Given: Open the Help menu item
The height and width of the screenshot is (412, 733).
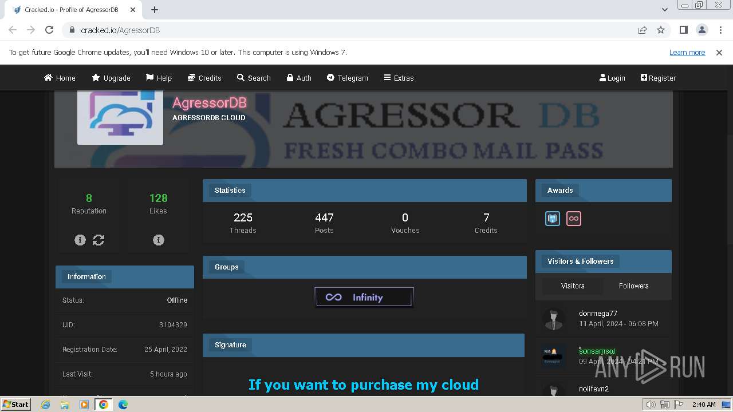Looking at the screenshot, I should [159, 78].
